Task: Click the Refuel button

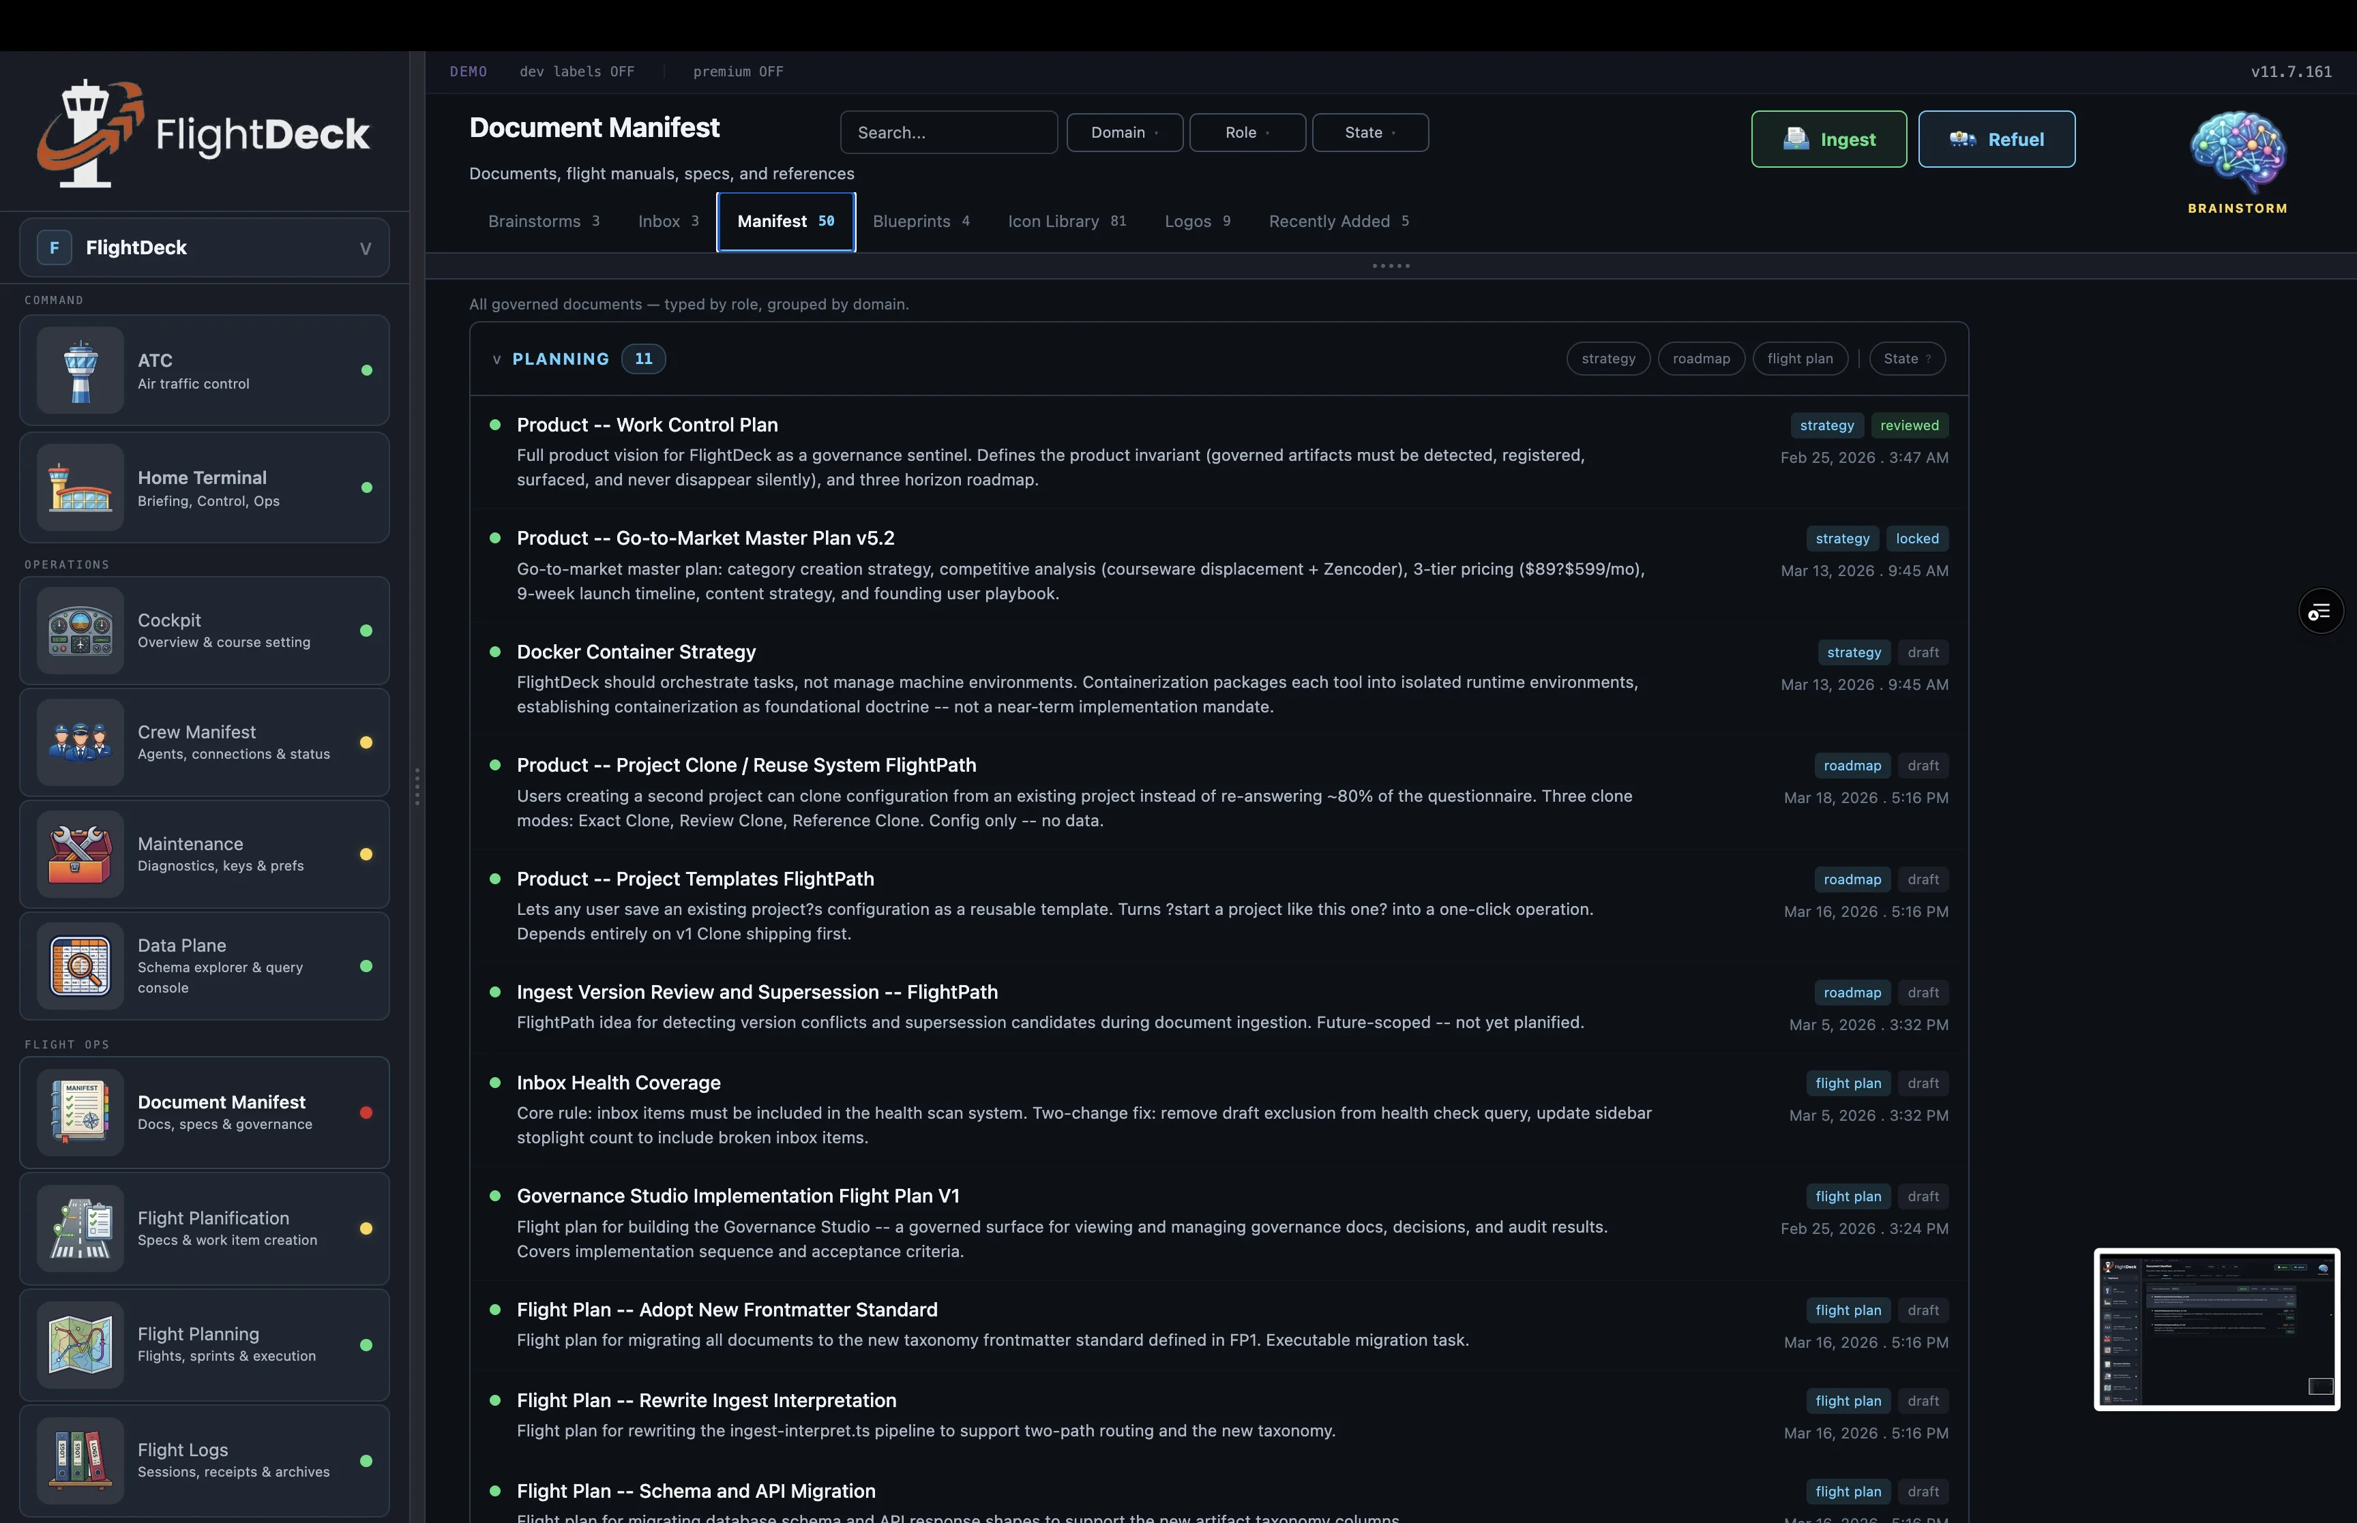Action: click(1996, 138)
